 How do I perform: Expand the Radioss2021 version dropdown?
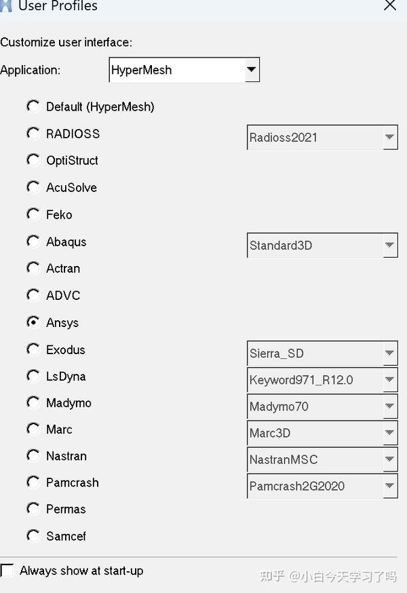(x=390, y=137)
